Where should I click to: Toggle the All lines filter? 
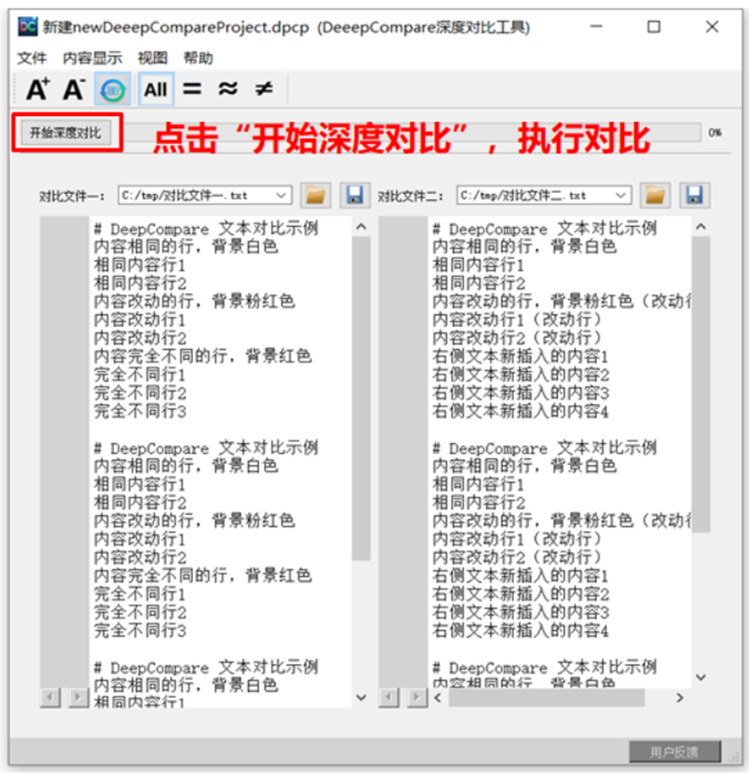(x=155, y=89)
